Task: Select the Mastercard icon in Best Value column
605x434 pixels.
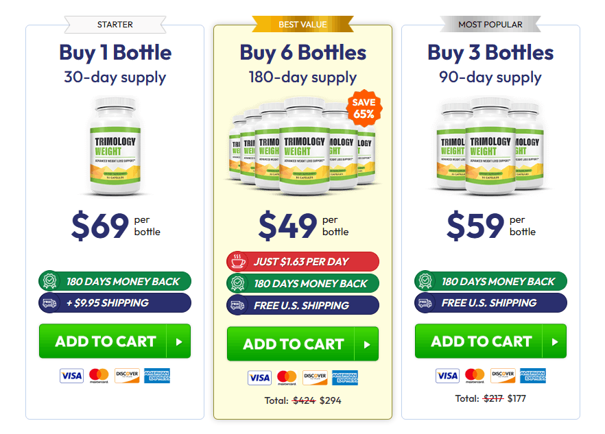Action: [285, 378]
